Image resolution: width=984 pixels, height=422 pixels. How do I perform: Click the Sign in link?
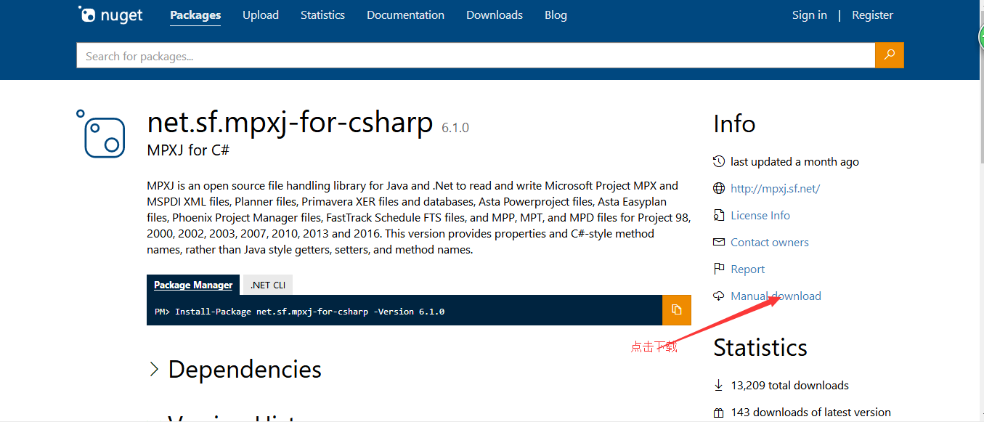(810, 15)
